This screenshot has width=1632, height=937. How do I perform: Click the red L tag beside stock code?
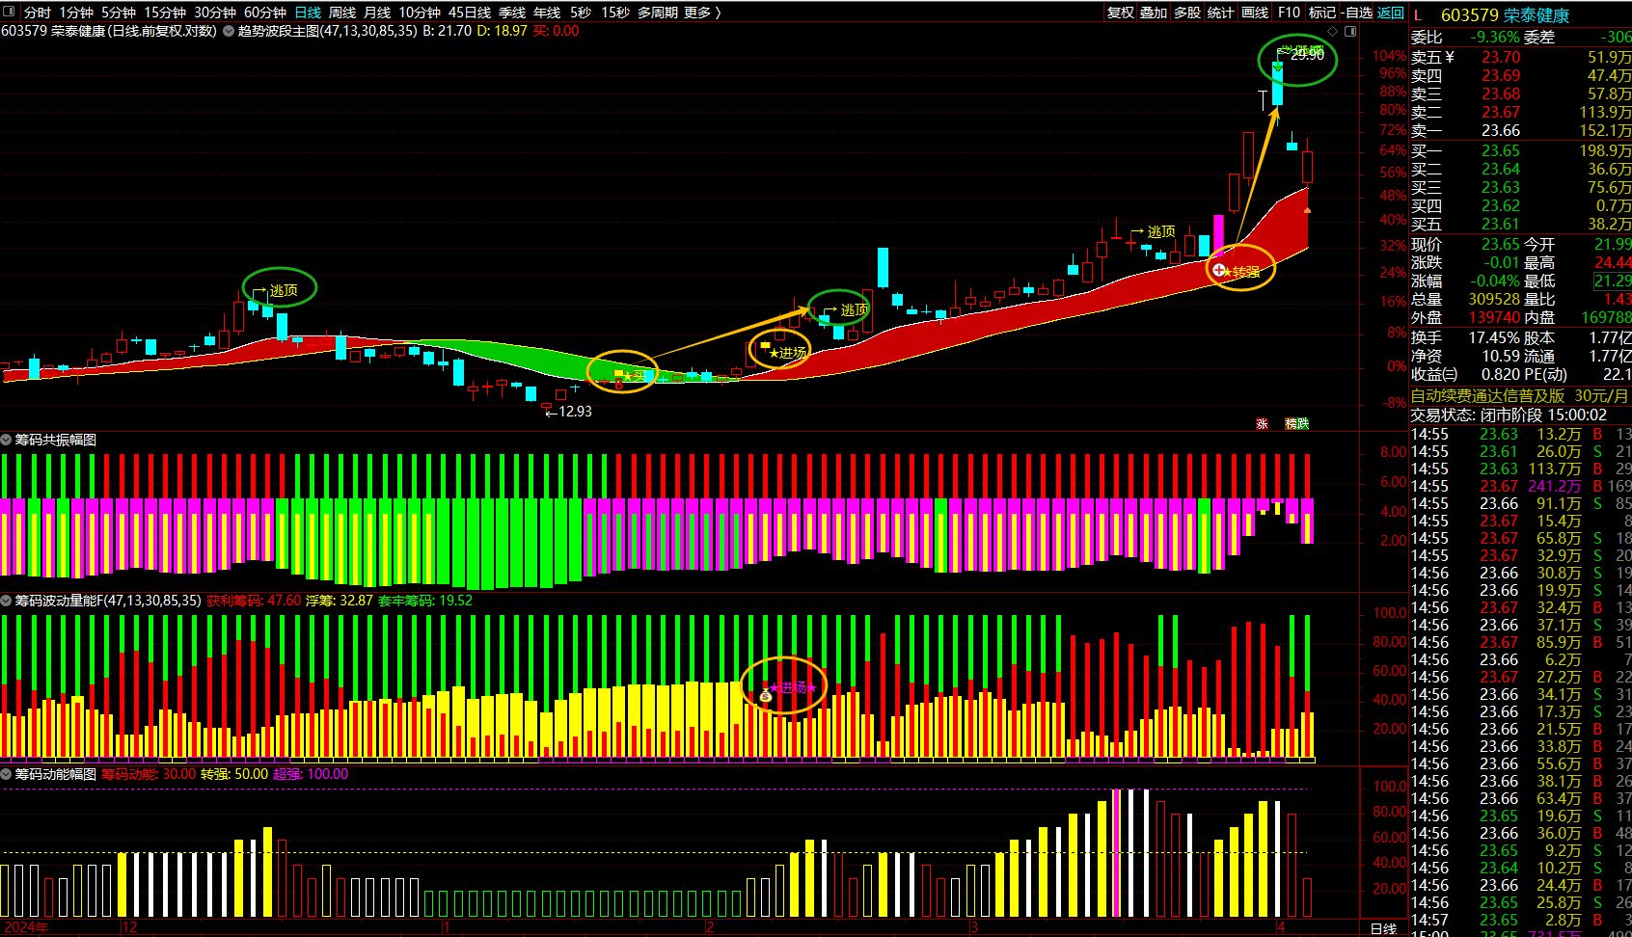coord(1419,14)
